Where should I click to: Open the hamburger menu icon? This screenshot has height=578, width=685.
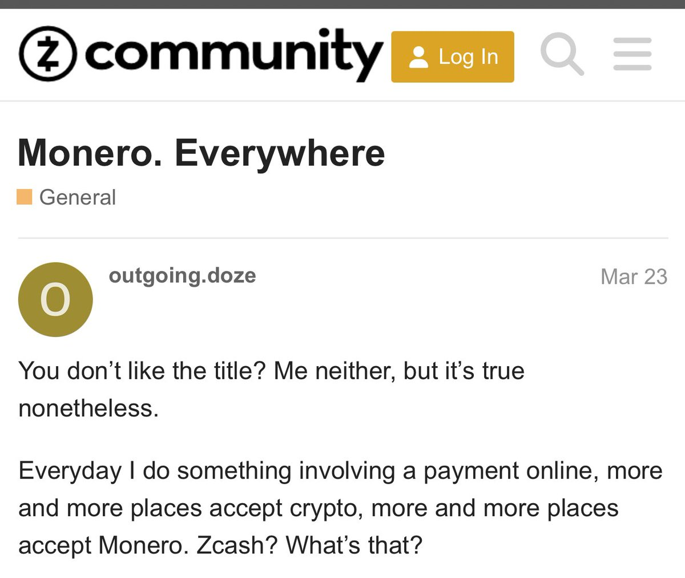pyautogui.click(x=632, y=54)
